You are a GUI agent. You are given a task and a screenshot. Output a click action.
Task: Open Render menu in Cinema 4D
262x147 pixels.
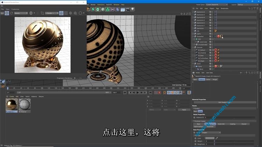(93, 5)
